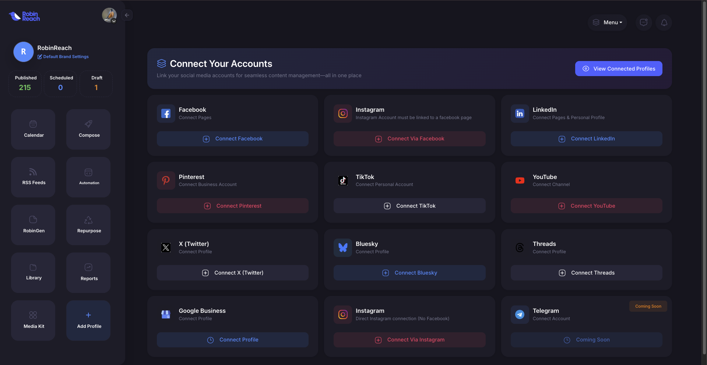Expand the Menu dropdown
The image size is (707, 365).
pyautogui.click(x=607, y=22)
